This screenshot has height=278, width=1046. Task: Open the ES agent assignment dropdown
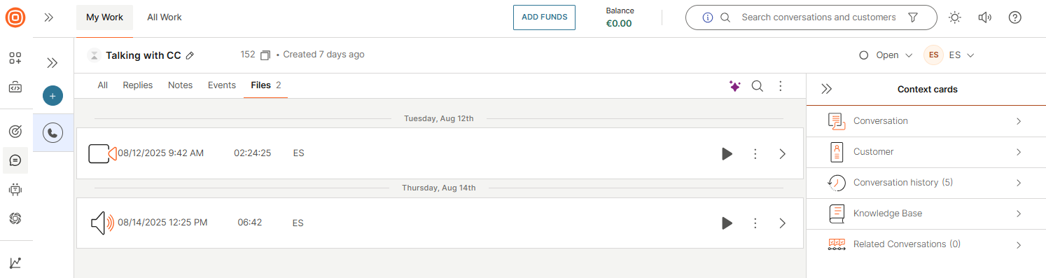coord(949,55)
